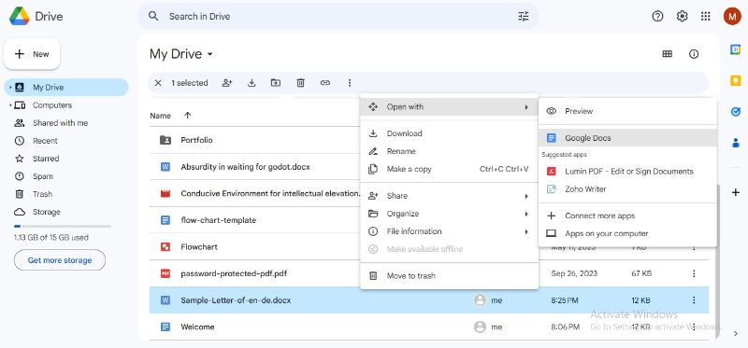The image size is (748, 348).
Task: Choose Google Docs in submenu
Action: click(627, 138)
